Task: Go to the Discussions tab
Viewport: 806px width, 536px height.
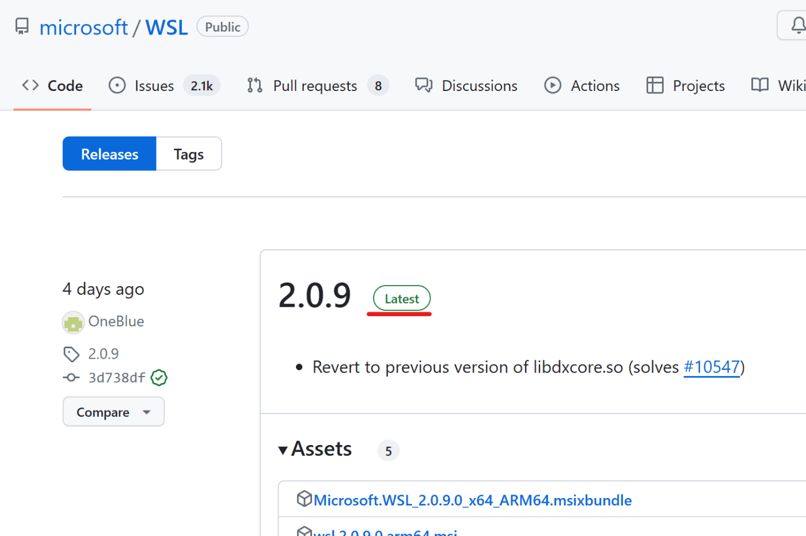Action: click(x=466, y=86)
